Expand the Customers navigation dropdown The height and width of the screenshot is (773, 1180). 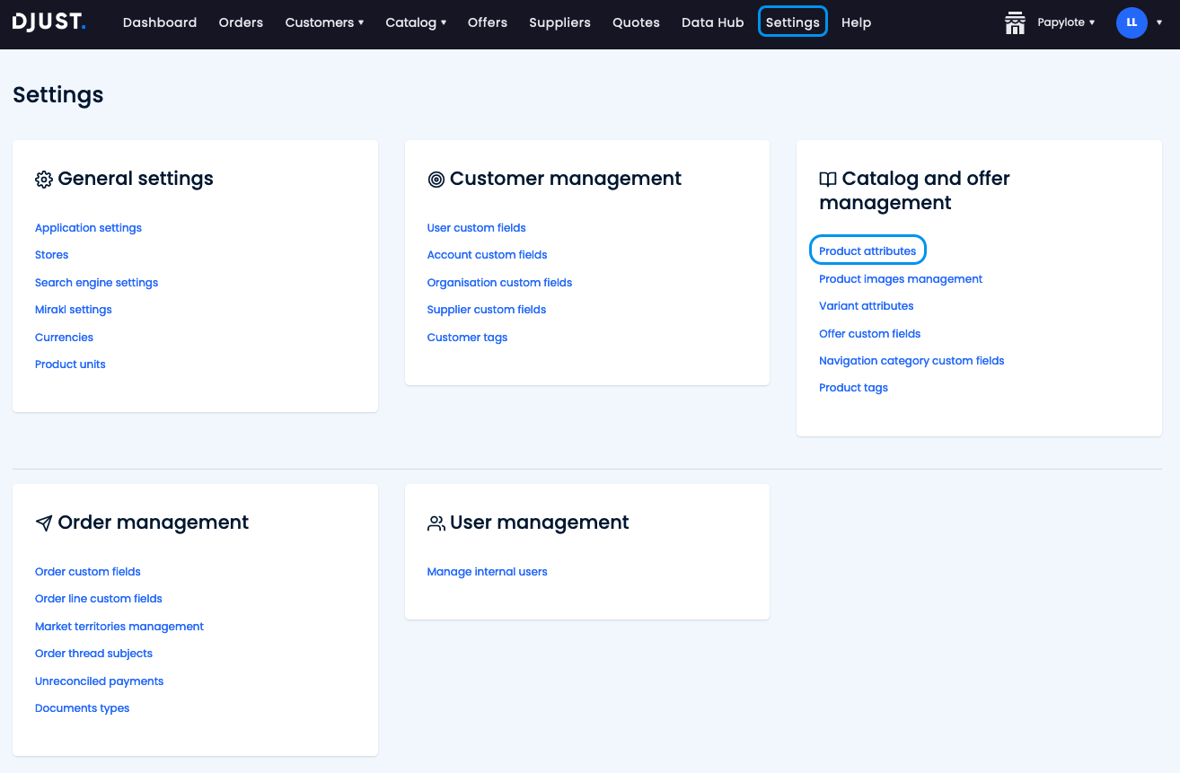pos(324,22)
